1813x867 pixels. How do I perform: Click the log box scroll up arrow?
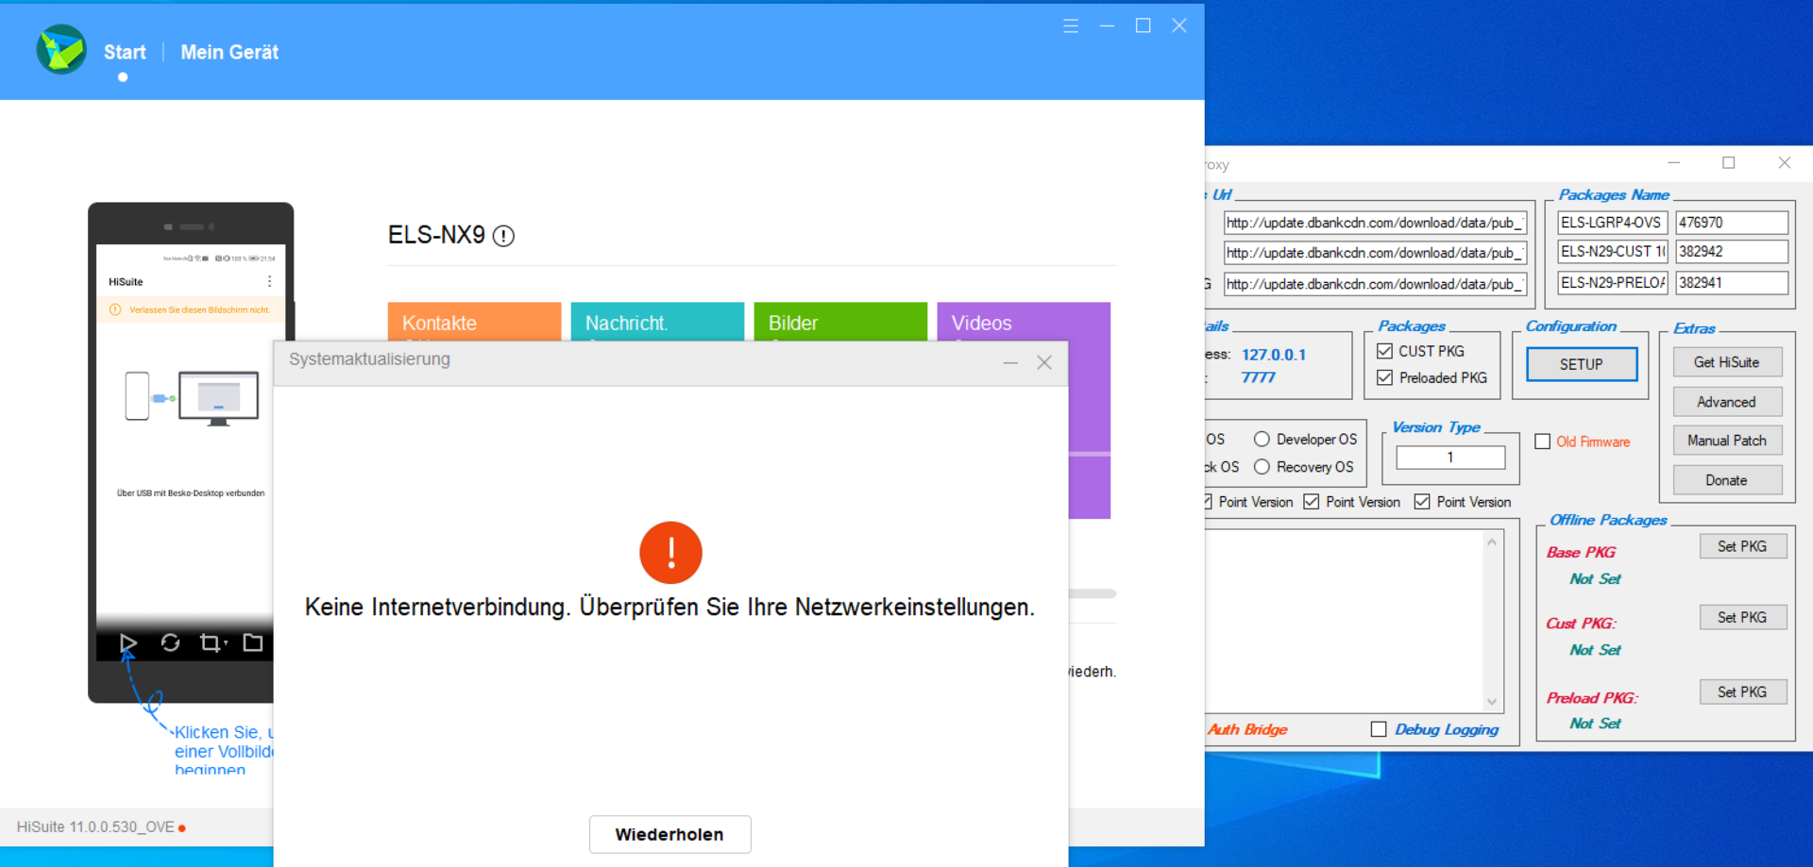coord(1492,542)
